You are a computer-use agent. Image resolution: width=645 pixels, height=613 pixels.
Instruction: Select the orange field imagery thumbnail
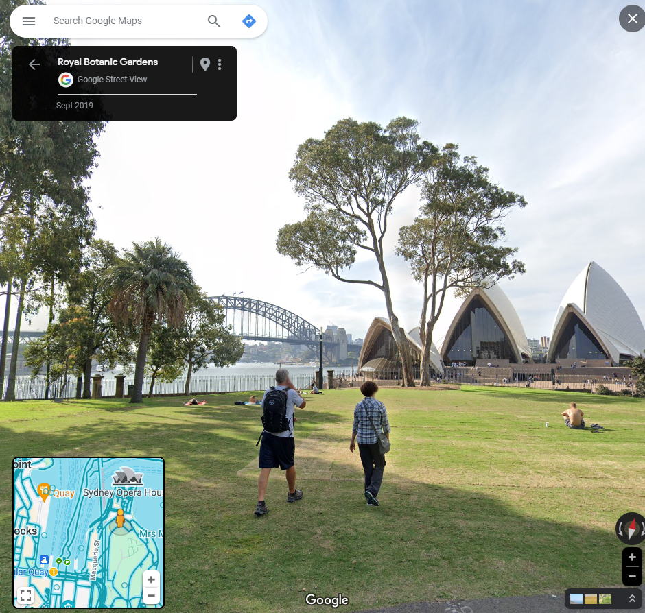pos(590,599)
